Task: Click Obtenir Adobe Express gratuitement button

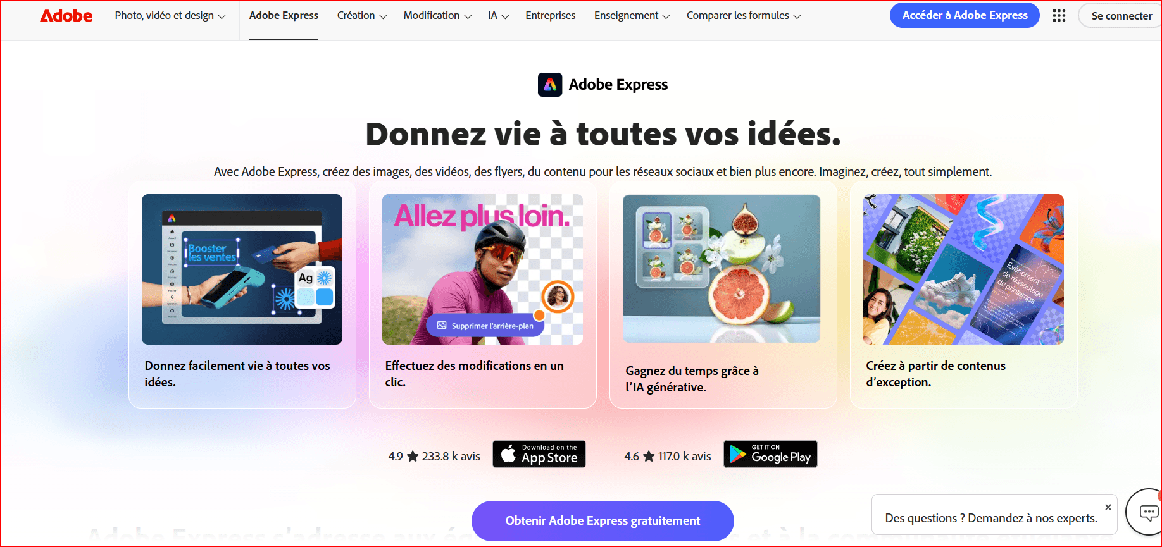Action: tap(603, 520)
